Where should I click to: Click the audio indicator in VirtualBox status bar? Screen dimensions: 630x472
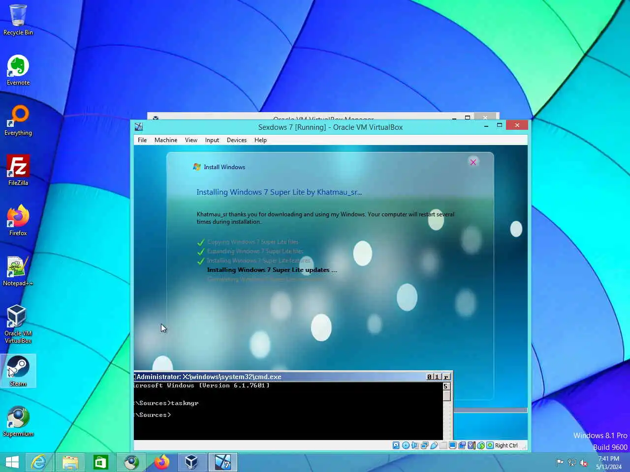[x=415, y=445]
